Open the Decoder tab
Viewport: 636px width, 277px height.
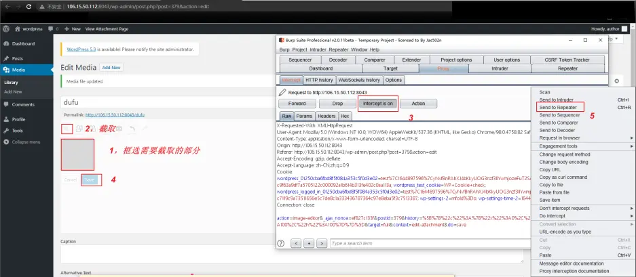click(x=338, y=60)
